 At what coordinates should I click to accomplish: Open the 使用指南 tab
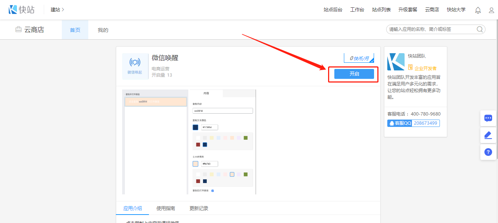[x=166, y=208]
